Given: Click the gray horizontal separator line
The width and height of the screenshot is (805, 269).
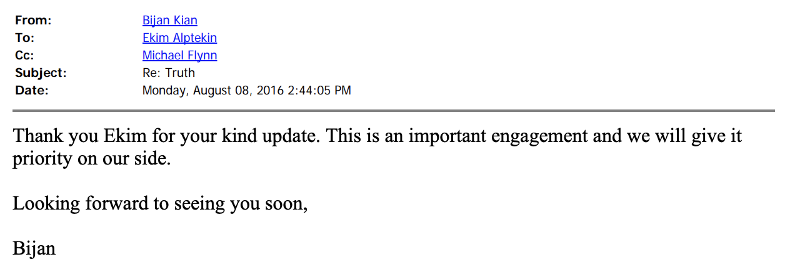Looking at the screenshot, I should coord(394,111).
